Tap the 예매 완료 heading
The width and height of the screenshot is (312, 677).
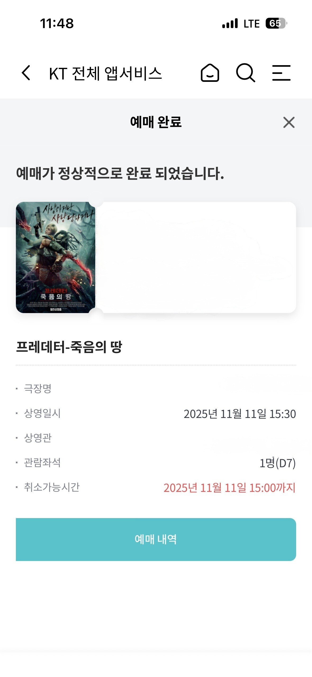156,122
